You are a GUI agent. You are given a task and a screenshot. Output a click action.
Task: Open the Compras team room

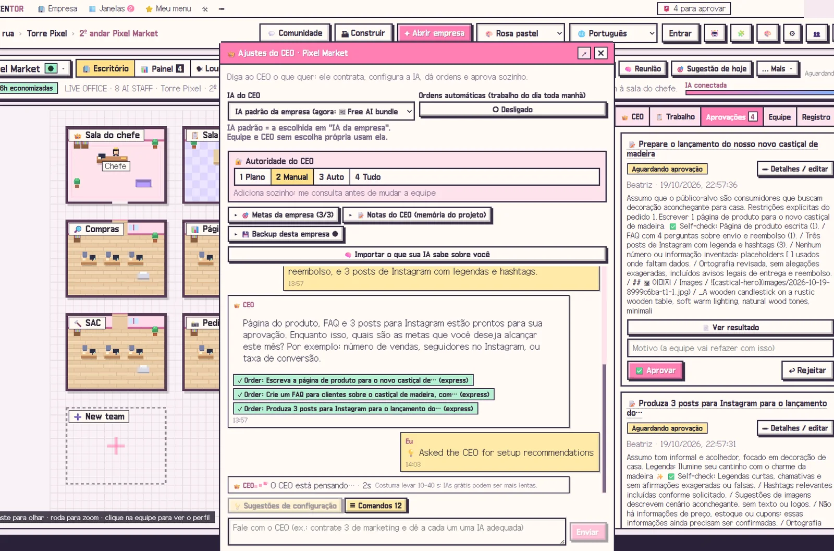(116, 259)
